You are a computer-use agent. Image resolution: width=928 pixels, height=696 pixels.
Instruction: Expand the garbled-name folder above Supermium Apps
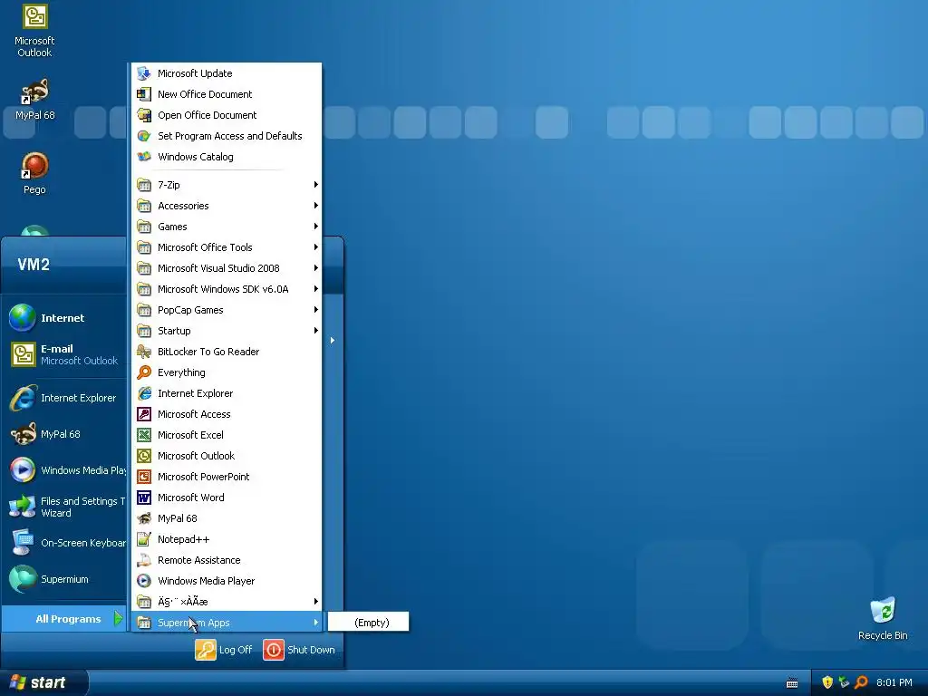[x=226, y=602]
